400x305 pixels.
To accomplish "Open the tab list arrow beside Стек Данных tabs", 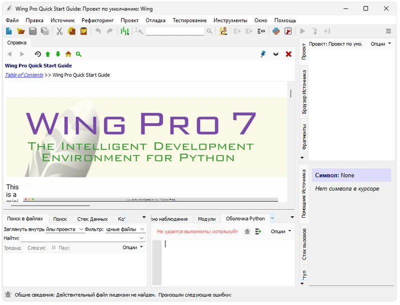I will click(x=144, y=217).
